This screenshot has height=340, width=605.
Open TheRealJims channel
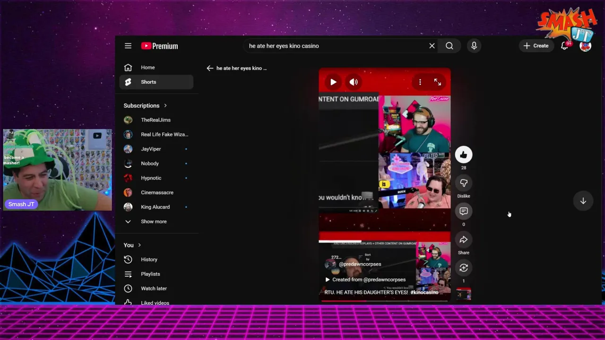[x=156, y=120]
